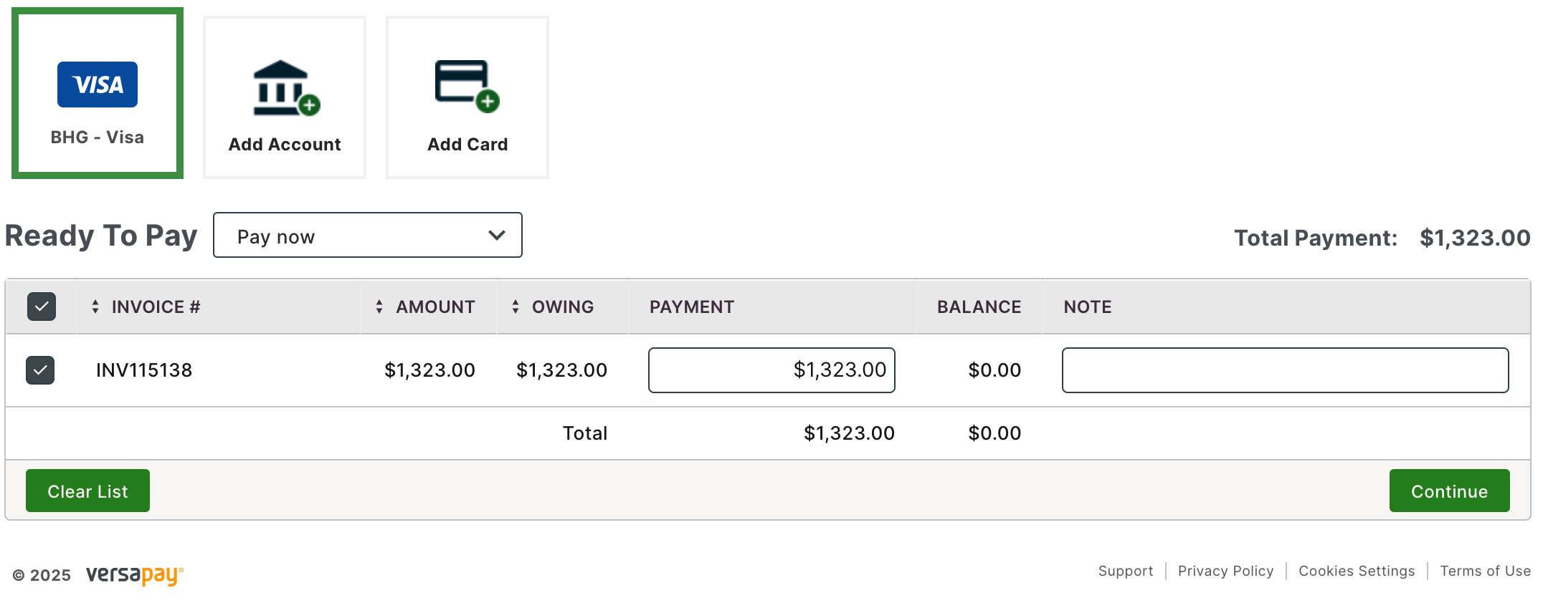Open the Terms of Use link
The image size is (1543, 603).
1485,571
